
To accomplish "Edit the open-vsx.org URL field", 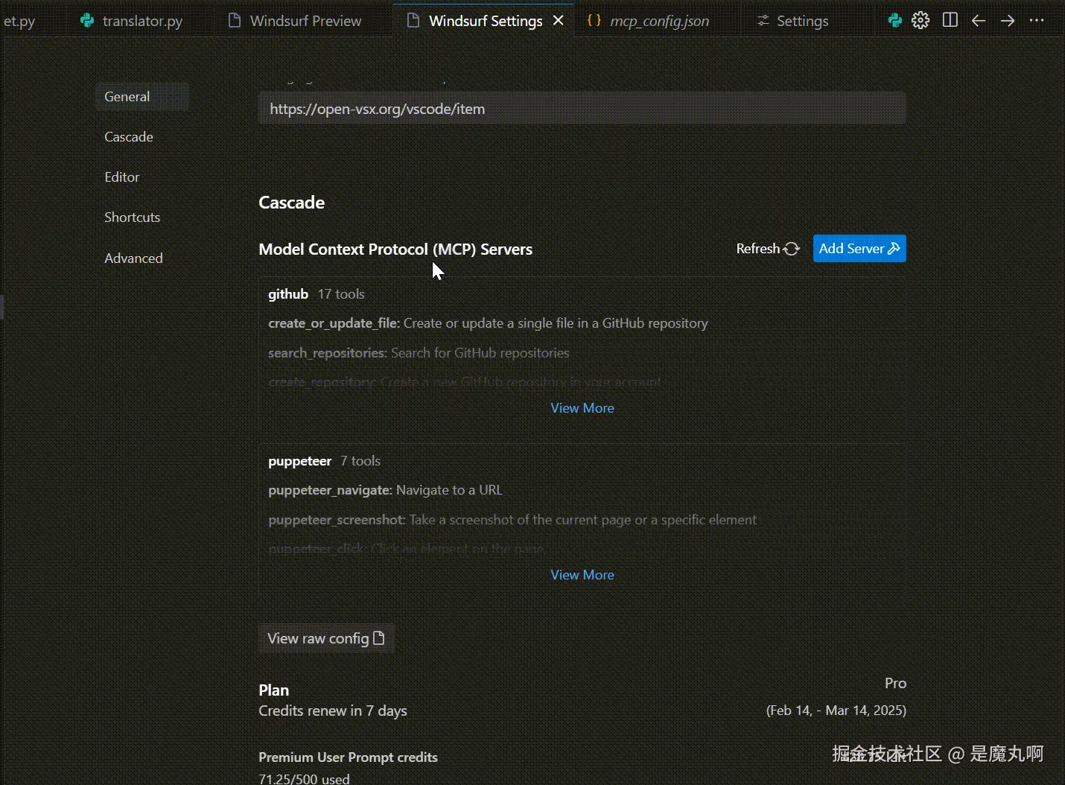I will [582, 109].
